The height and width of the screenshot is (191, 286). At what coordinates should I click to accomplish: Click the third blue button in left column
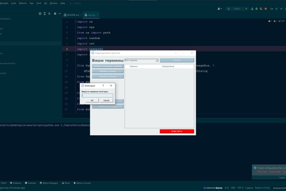coord(108,76)
